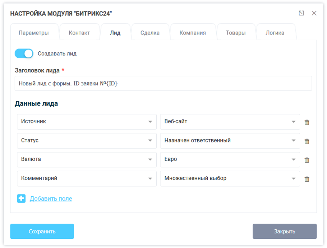
Task: Remove the Комментарий row with trash icon
Action: point(307,179)
